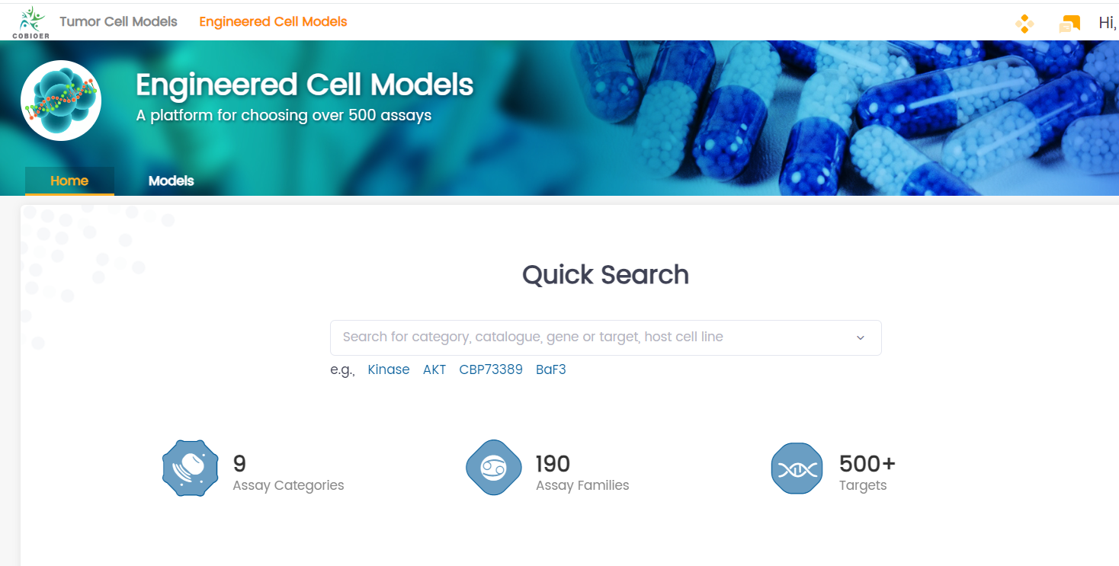Open the Tumor Cell Models menu

tap(118, 21)
